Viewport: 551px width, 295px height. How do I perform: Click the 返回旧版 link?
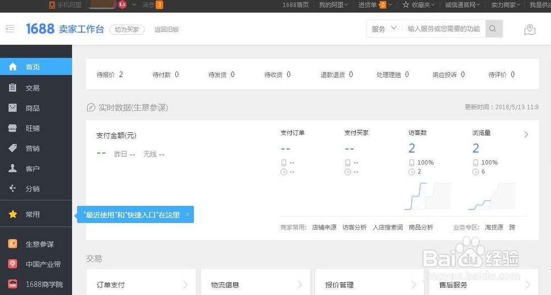pyautogui.click(x=166, y=30)
